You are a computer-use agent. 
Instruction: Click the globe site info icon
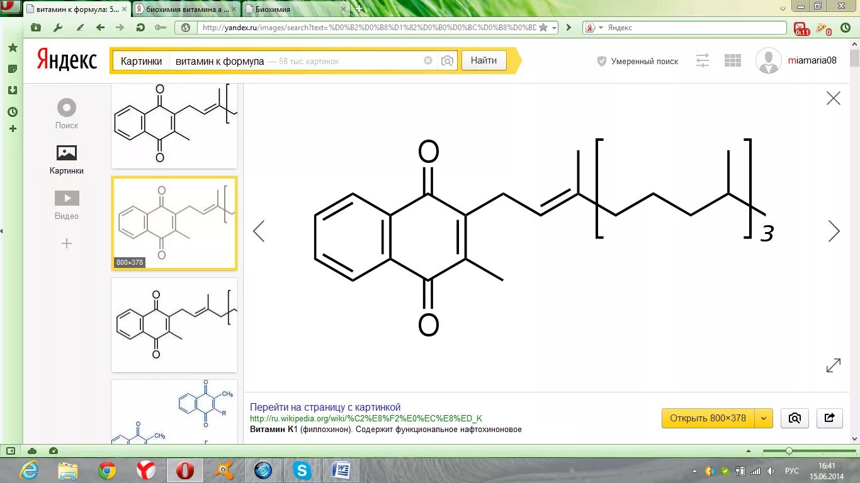click(186, 28)
